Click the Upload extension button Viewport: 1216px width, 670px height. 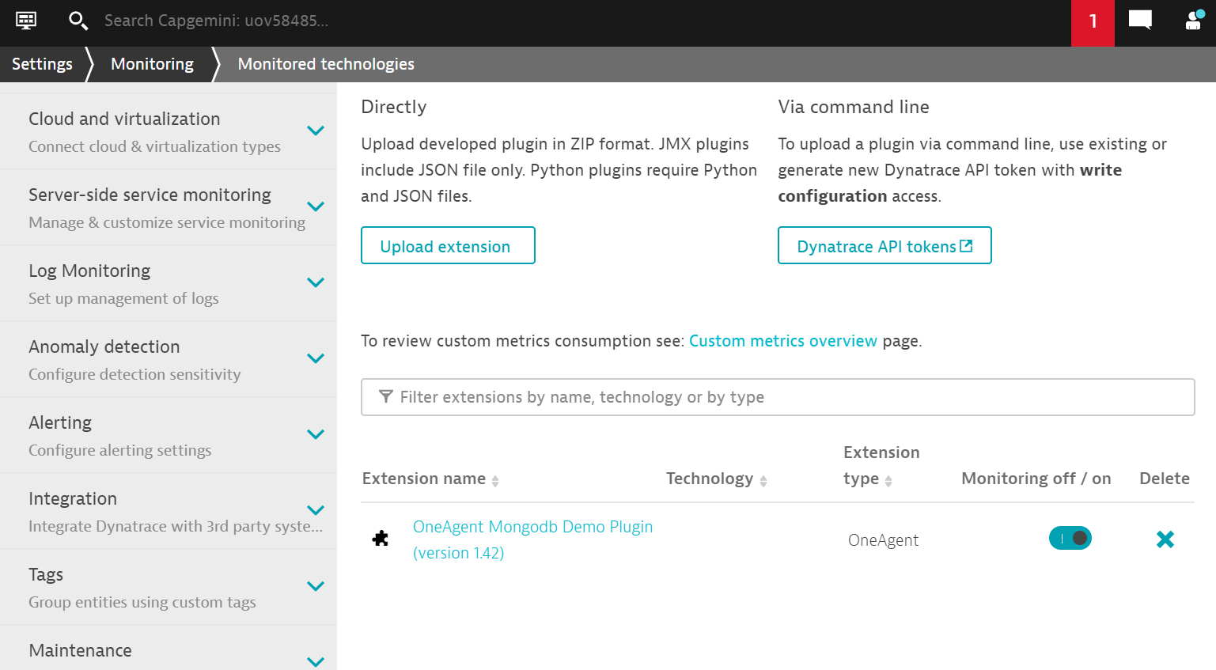448,245
